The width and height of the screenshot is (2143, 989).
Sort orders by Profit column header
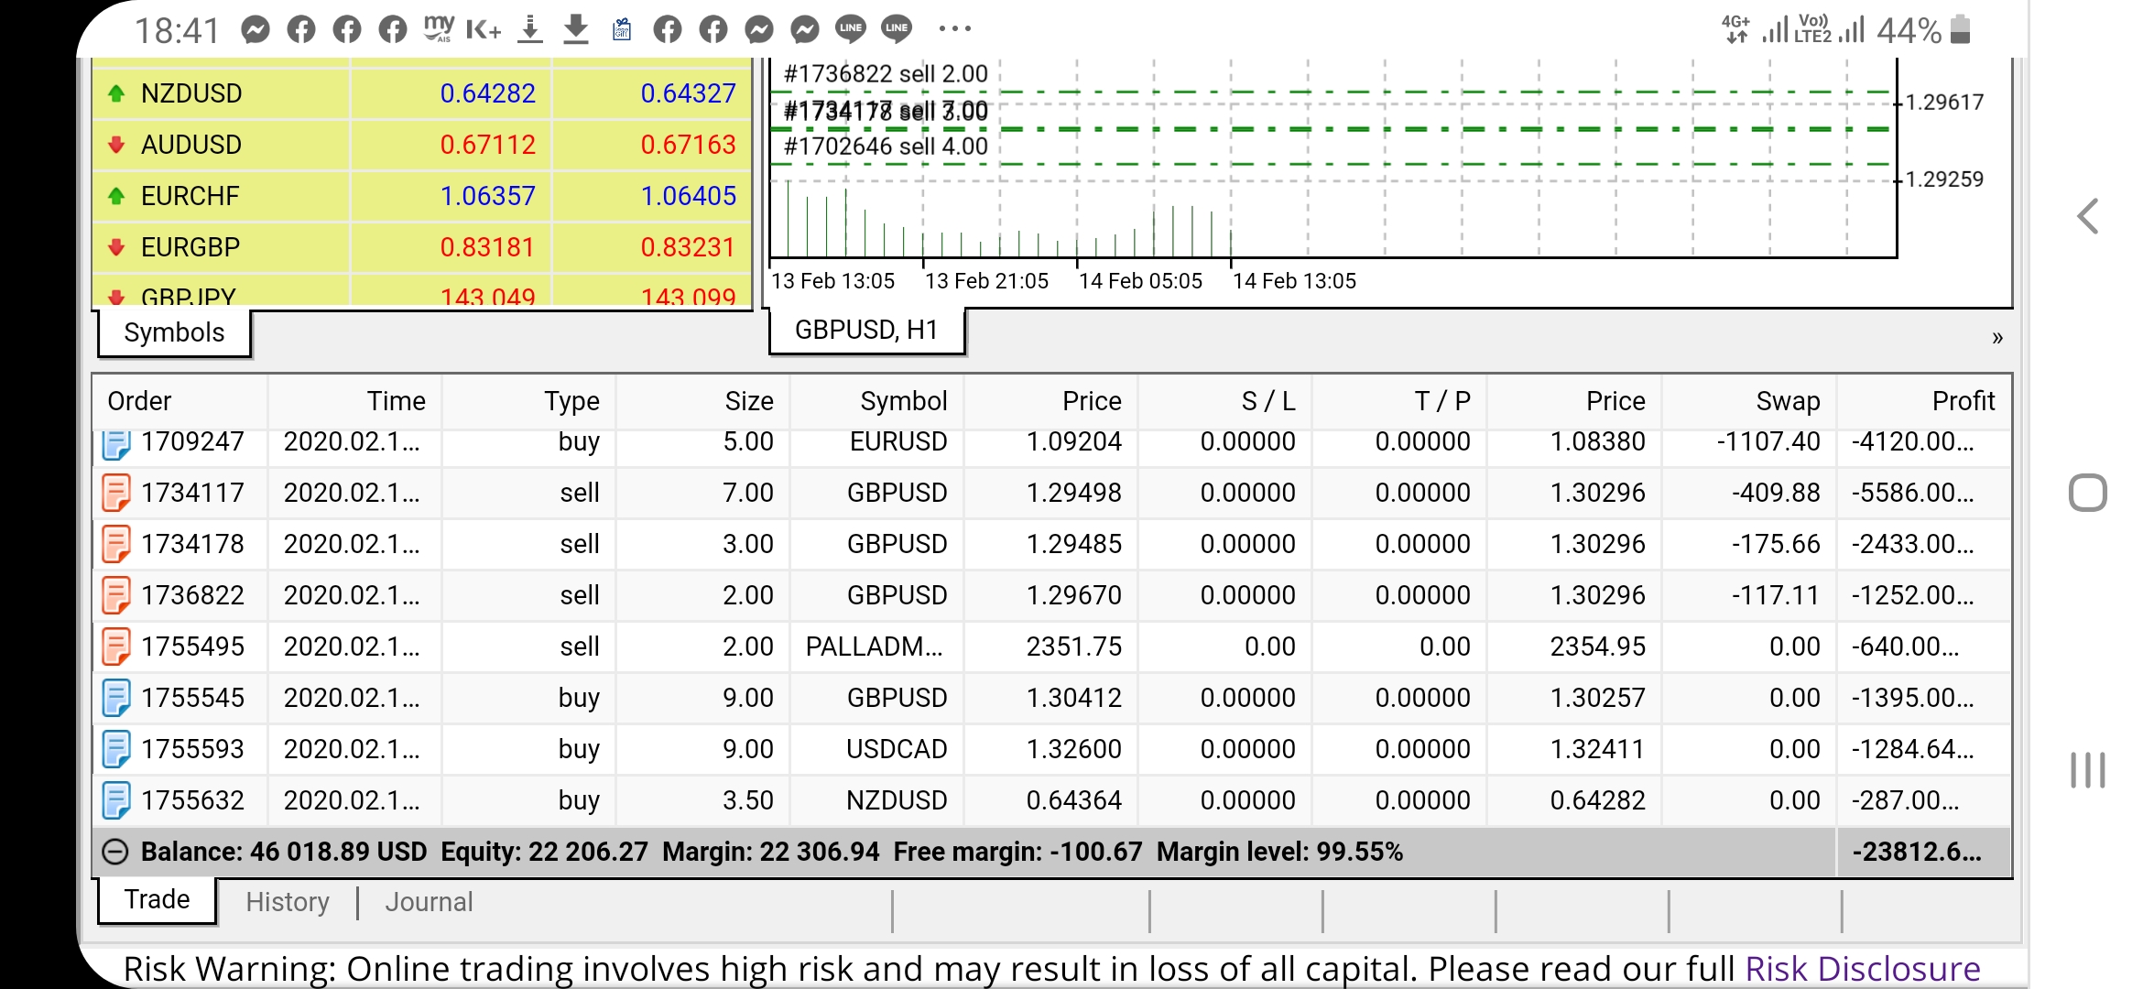[1963, 401]
